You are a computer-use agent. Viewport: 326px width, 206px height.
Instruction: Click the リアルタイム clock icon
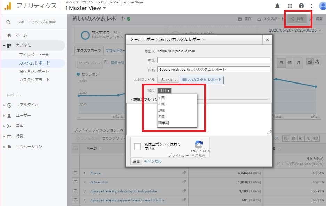point(9,105)
